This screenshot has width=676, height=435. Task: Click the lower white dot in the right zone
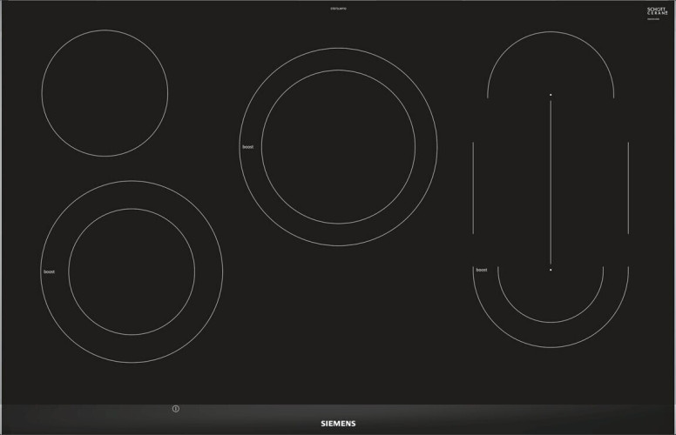[551, 270]
